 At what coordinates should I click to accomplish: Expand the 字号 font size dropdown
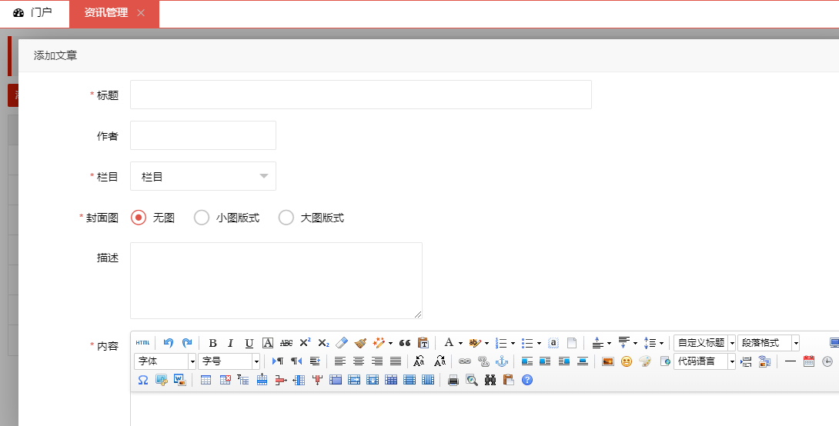(x=229, y=361)
